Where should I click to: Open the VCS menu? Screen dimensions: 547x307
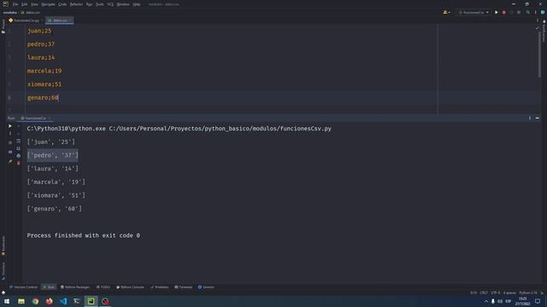coord(110,4)
